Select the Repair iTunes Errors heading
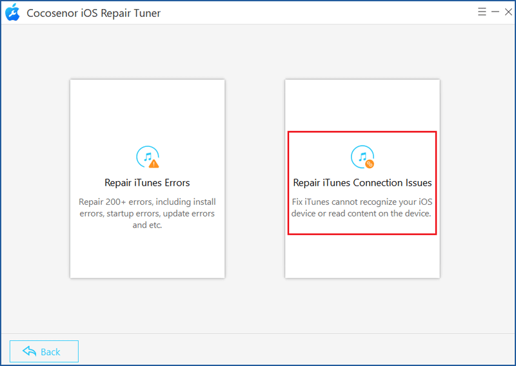 click(147, 183)
